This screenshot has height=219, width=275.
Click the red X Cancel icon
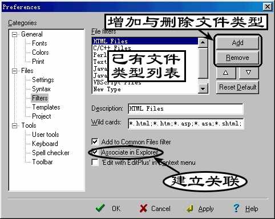pyautogui.click(x=143, y=208)
